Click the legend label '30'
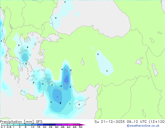This screenshot has width=165, height=128. point(56,127)
